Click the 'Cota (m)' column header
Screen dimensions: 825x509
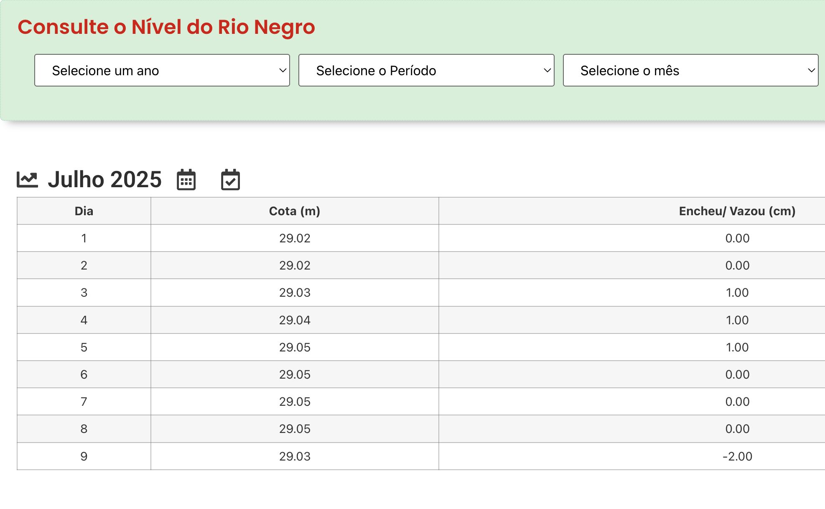295,211
